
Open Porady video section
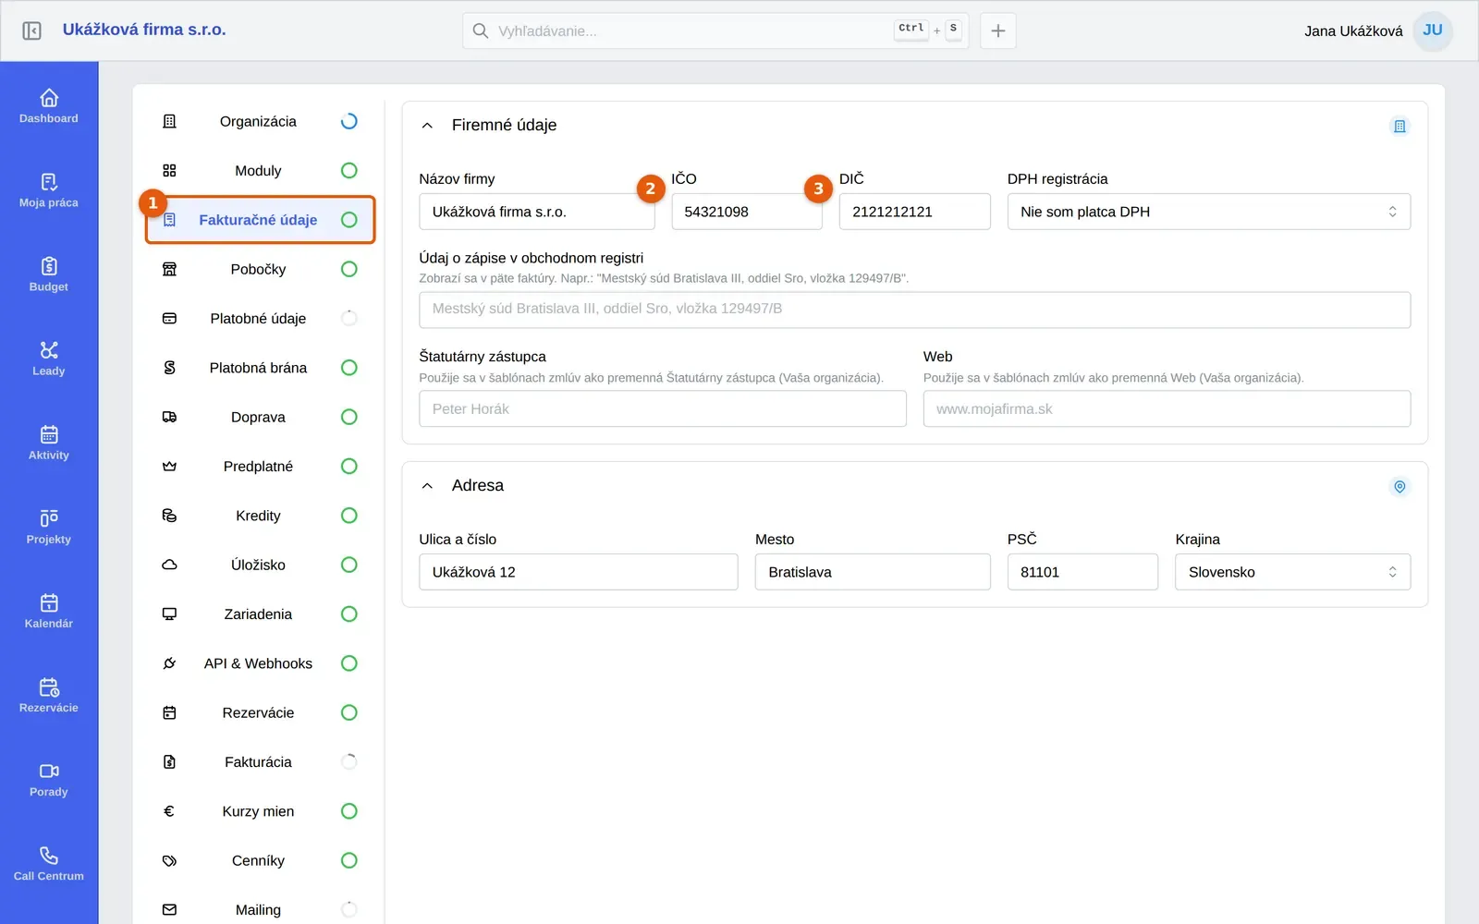49,780
